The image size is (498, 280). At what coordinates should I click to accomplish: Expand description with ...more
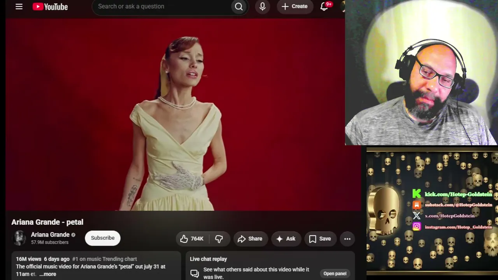(x=48, y=274)
